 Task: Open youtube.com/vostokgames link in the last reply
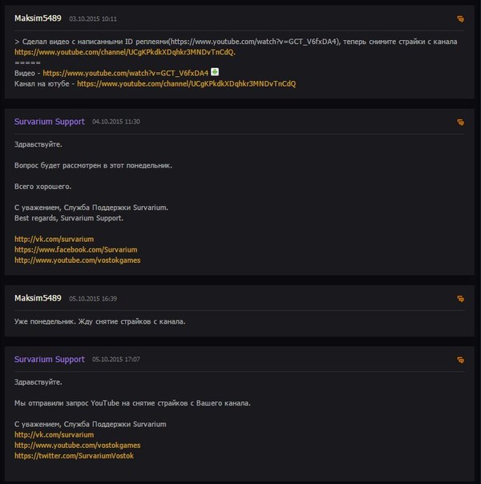[x=77, y=445]
